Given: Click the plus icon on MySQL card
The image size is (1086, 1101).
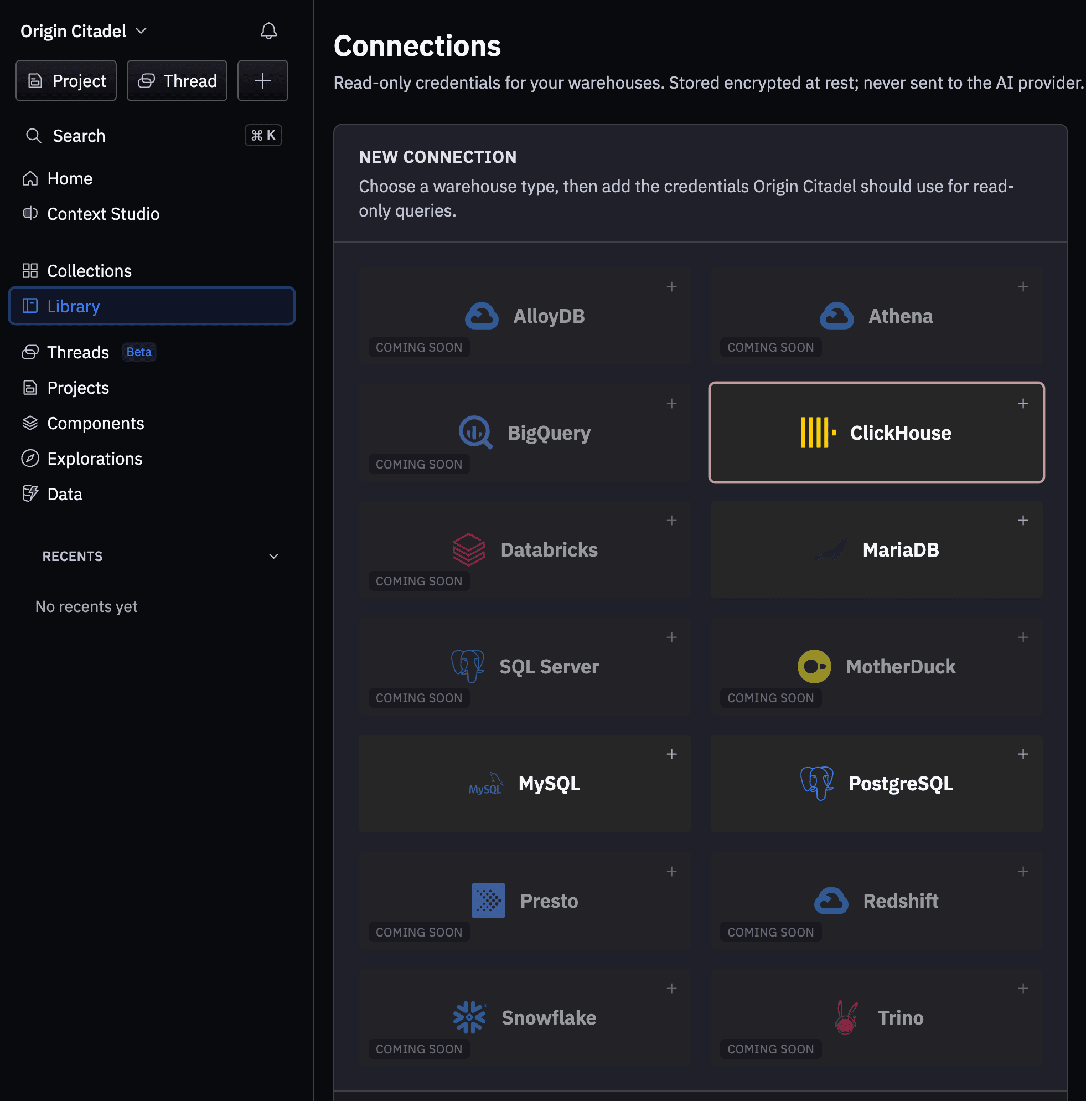Looking at the screenshot, I should (671, 754).
